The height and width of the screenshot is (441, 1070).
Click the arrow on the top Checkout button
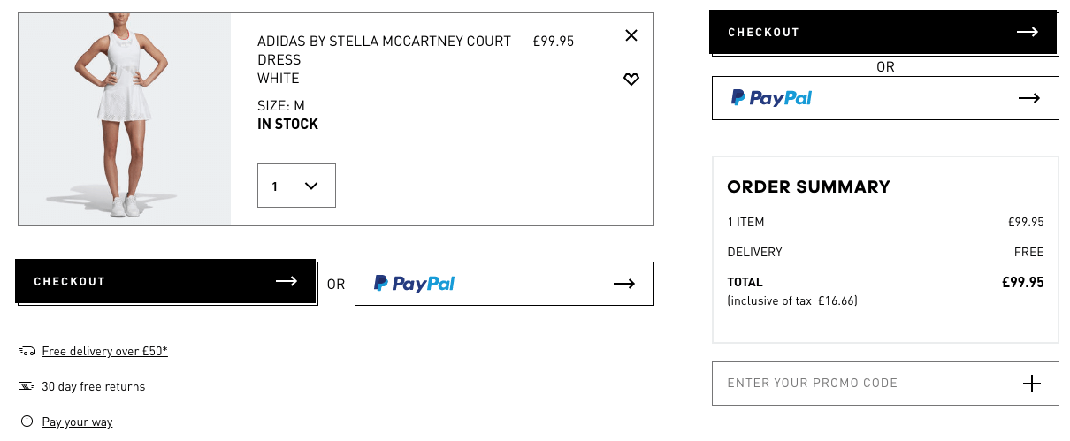(1027, 33)
